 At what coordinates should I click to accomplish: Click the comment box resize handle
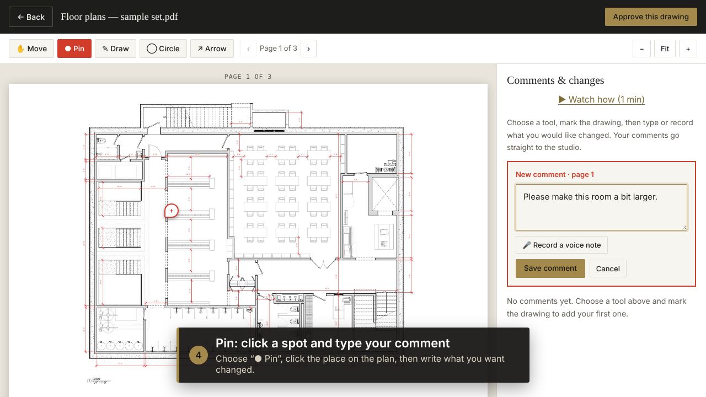[x=684, y=227]
